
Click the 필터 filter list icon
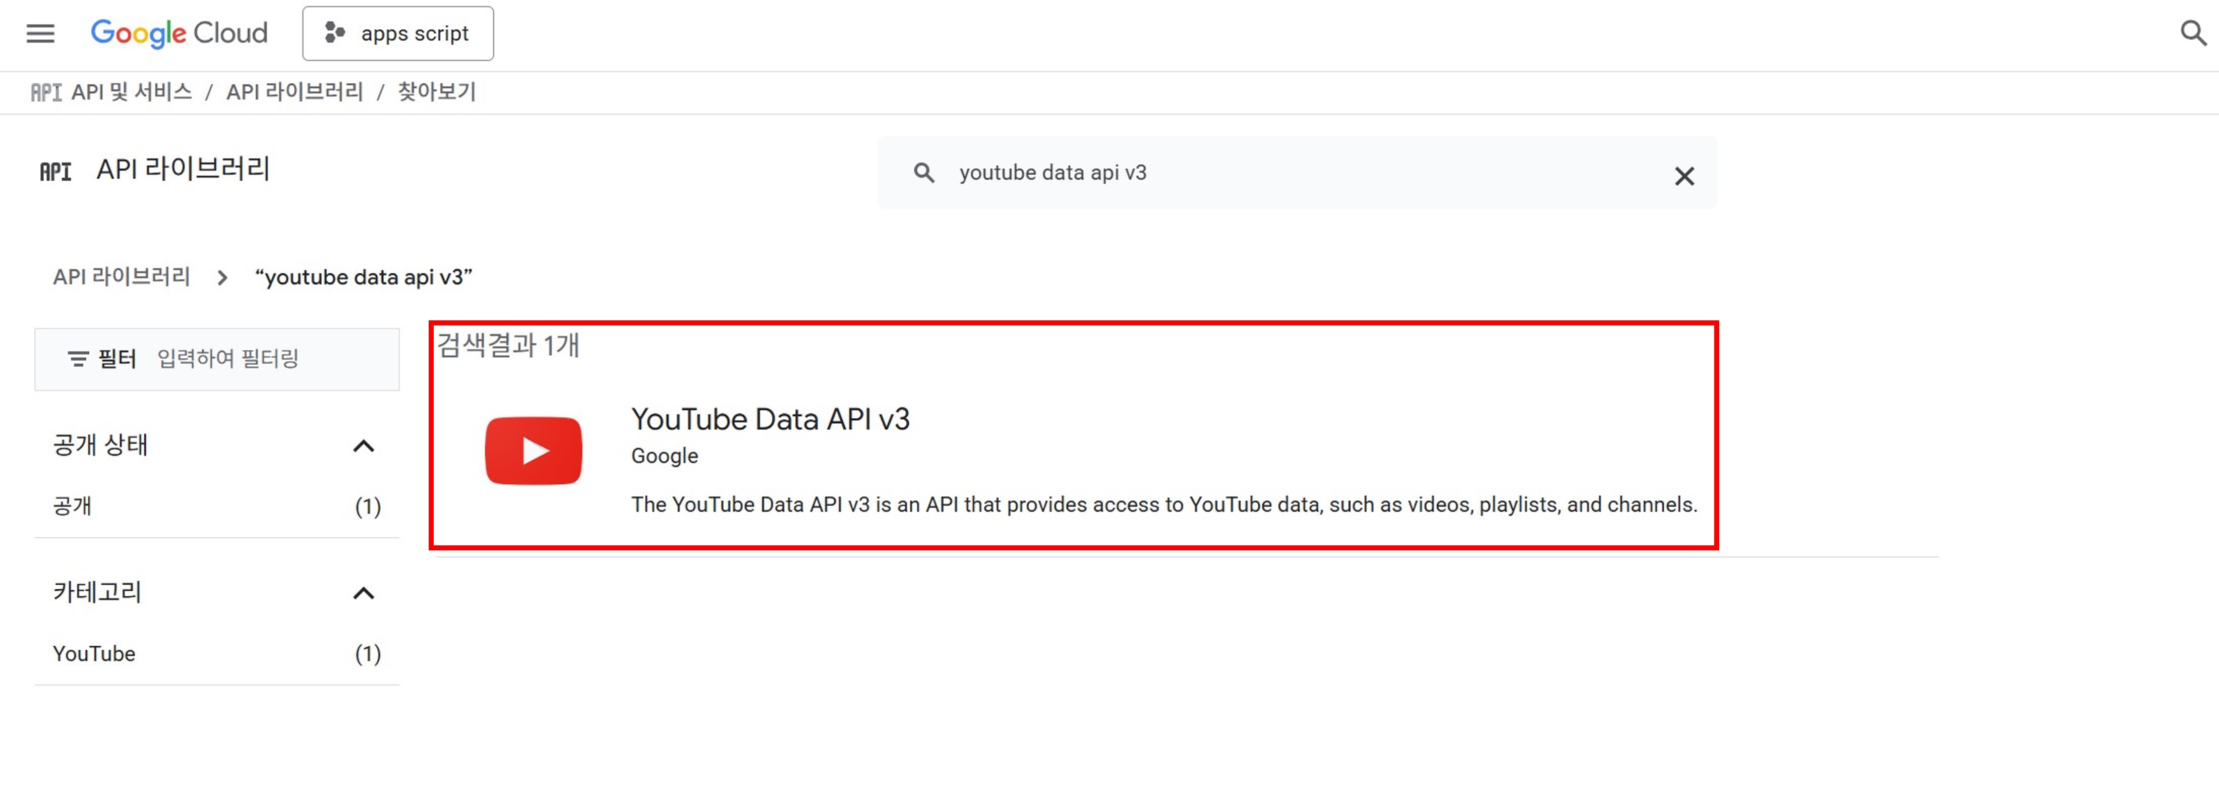[78, 359]
